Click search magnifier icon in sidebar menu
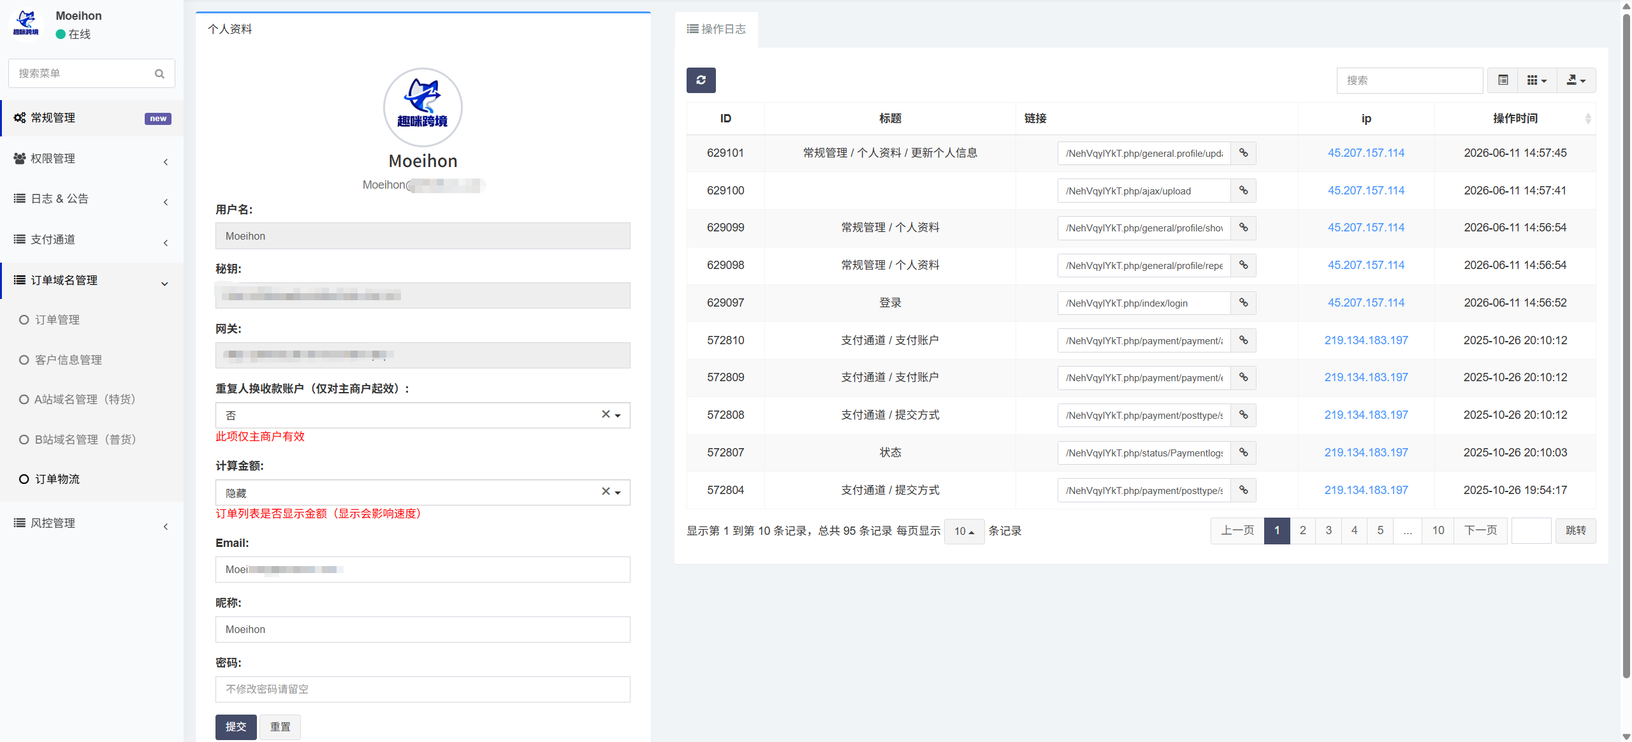 coord(159,73)
